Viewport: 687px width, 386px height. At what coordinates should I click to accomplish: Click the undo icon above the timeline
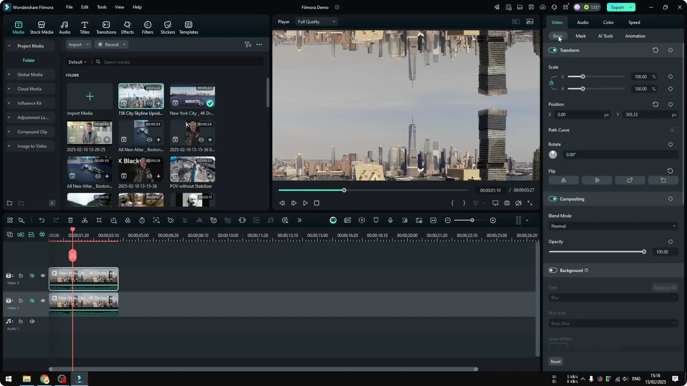point(42,220)
